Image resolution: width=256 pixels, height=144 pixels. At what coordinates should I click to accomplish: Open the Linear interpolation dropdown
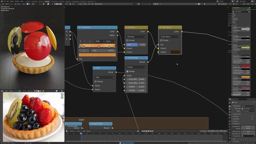[136, 67]
